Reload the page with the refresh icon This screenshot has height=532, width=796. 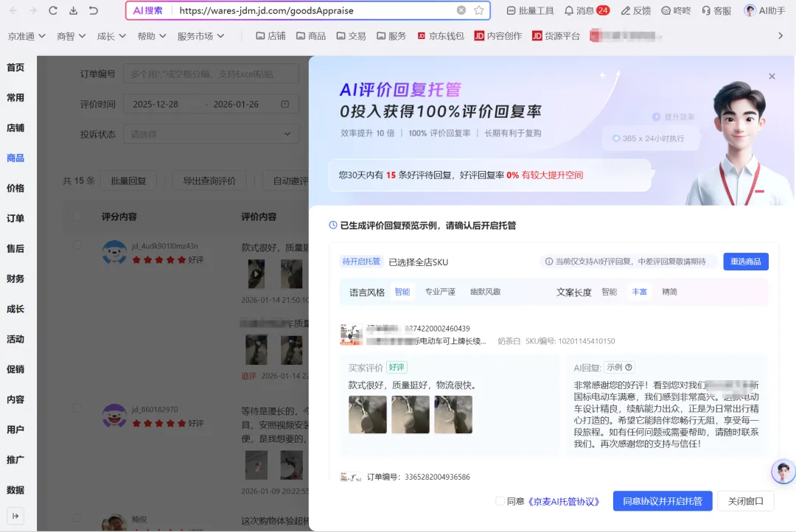click(53, 10)
